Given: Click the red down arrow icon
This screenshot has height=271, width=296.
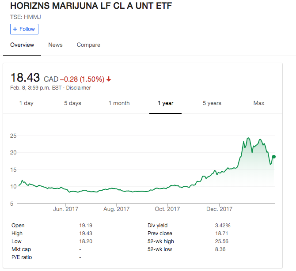Looking at the screenshot, I should 109,79.
